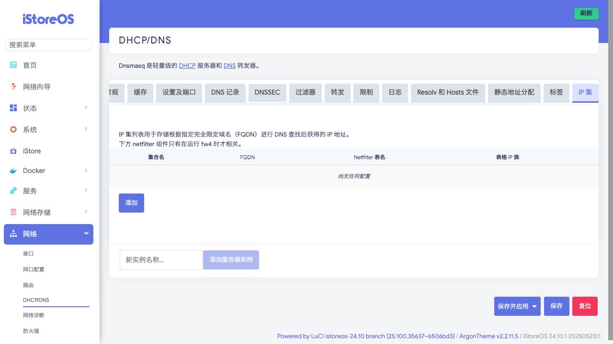The image size is (613, 344).
Task: Open 防火墙 under the Network menu
Action: click(31, 331)
